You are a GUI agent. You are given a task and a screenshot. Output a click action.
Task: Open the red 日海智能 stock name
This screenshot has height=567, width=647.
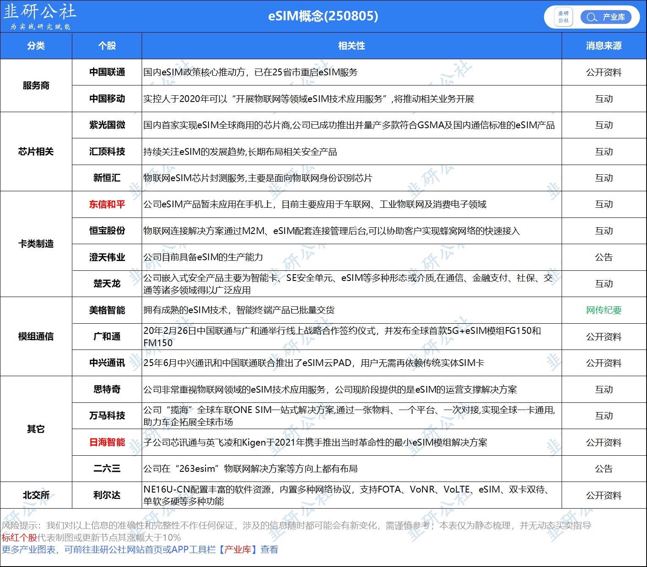click(107, 442)
